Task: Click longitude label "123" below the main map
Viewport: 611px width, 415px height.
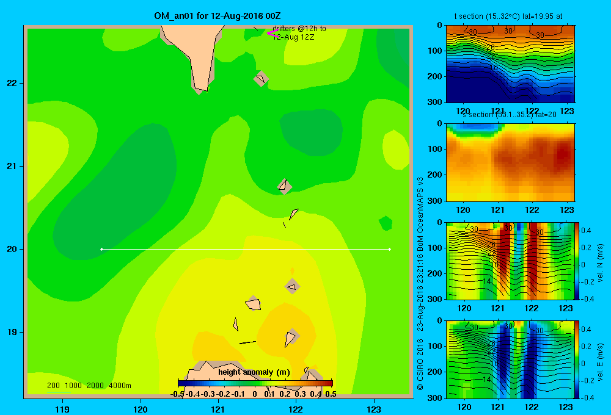Action: [374, 409]
